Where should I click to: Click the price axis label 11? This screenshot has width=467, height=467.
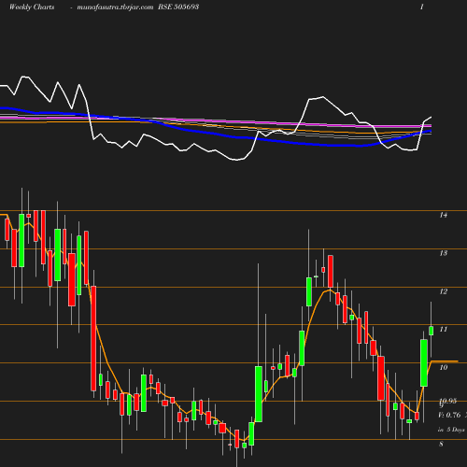tap(444, 329)
